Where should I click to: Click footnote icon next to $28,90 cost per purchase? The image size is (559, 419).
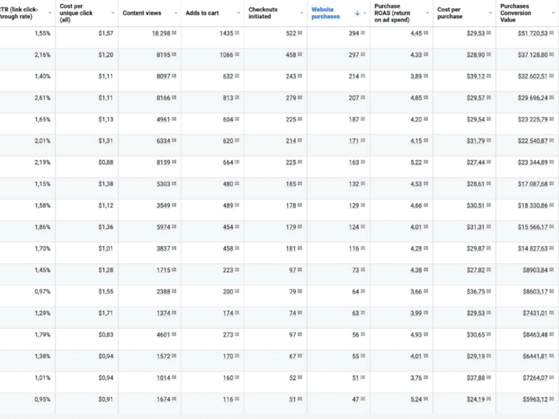point(488,54)
